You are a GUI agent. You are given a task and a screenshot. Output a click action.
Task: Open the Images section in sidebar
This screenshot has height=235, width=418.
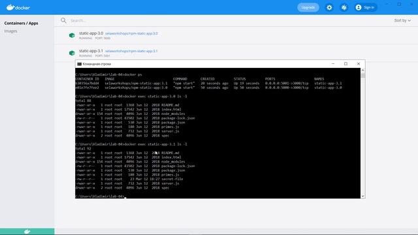10,31
